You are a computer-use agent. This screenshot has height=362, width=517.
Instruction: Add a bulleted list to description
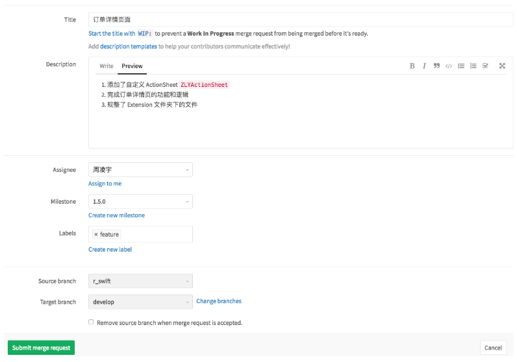click(461, 66)
